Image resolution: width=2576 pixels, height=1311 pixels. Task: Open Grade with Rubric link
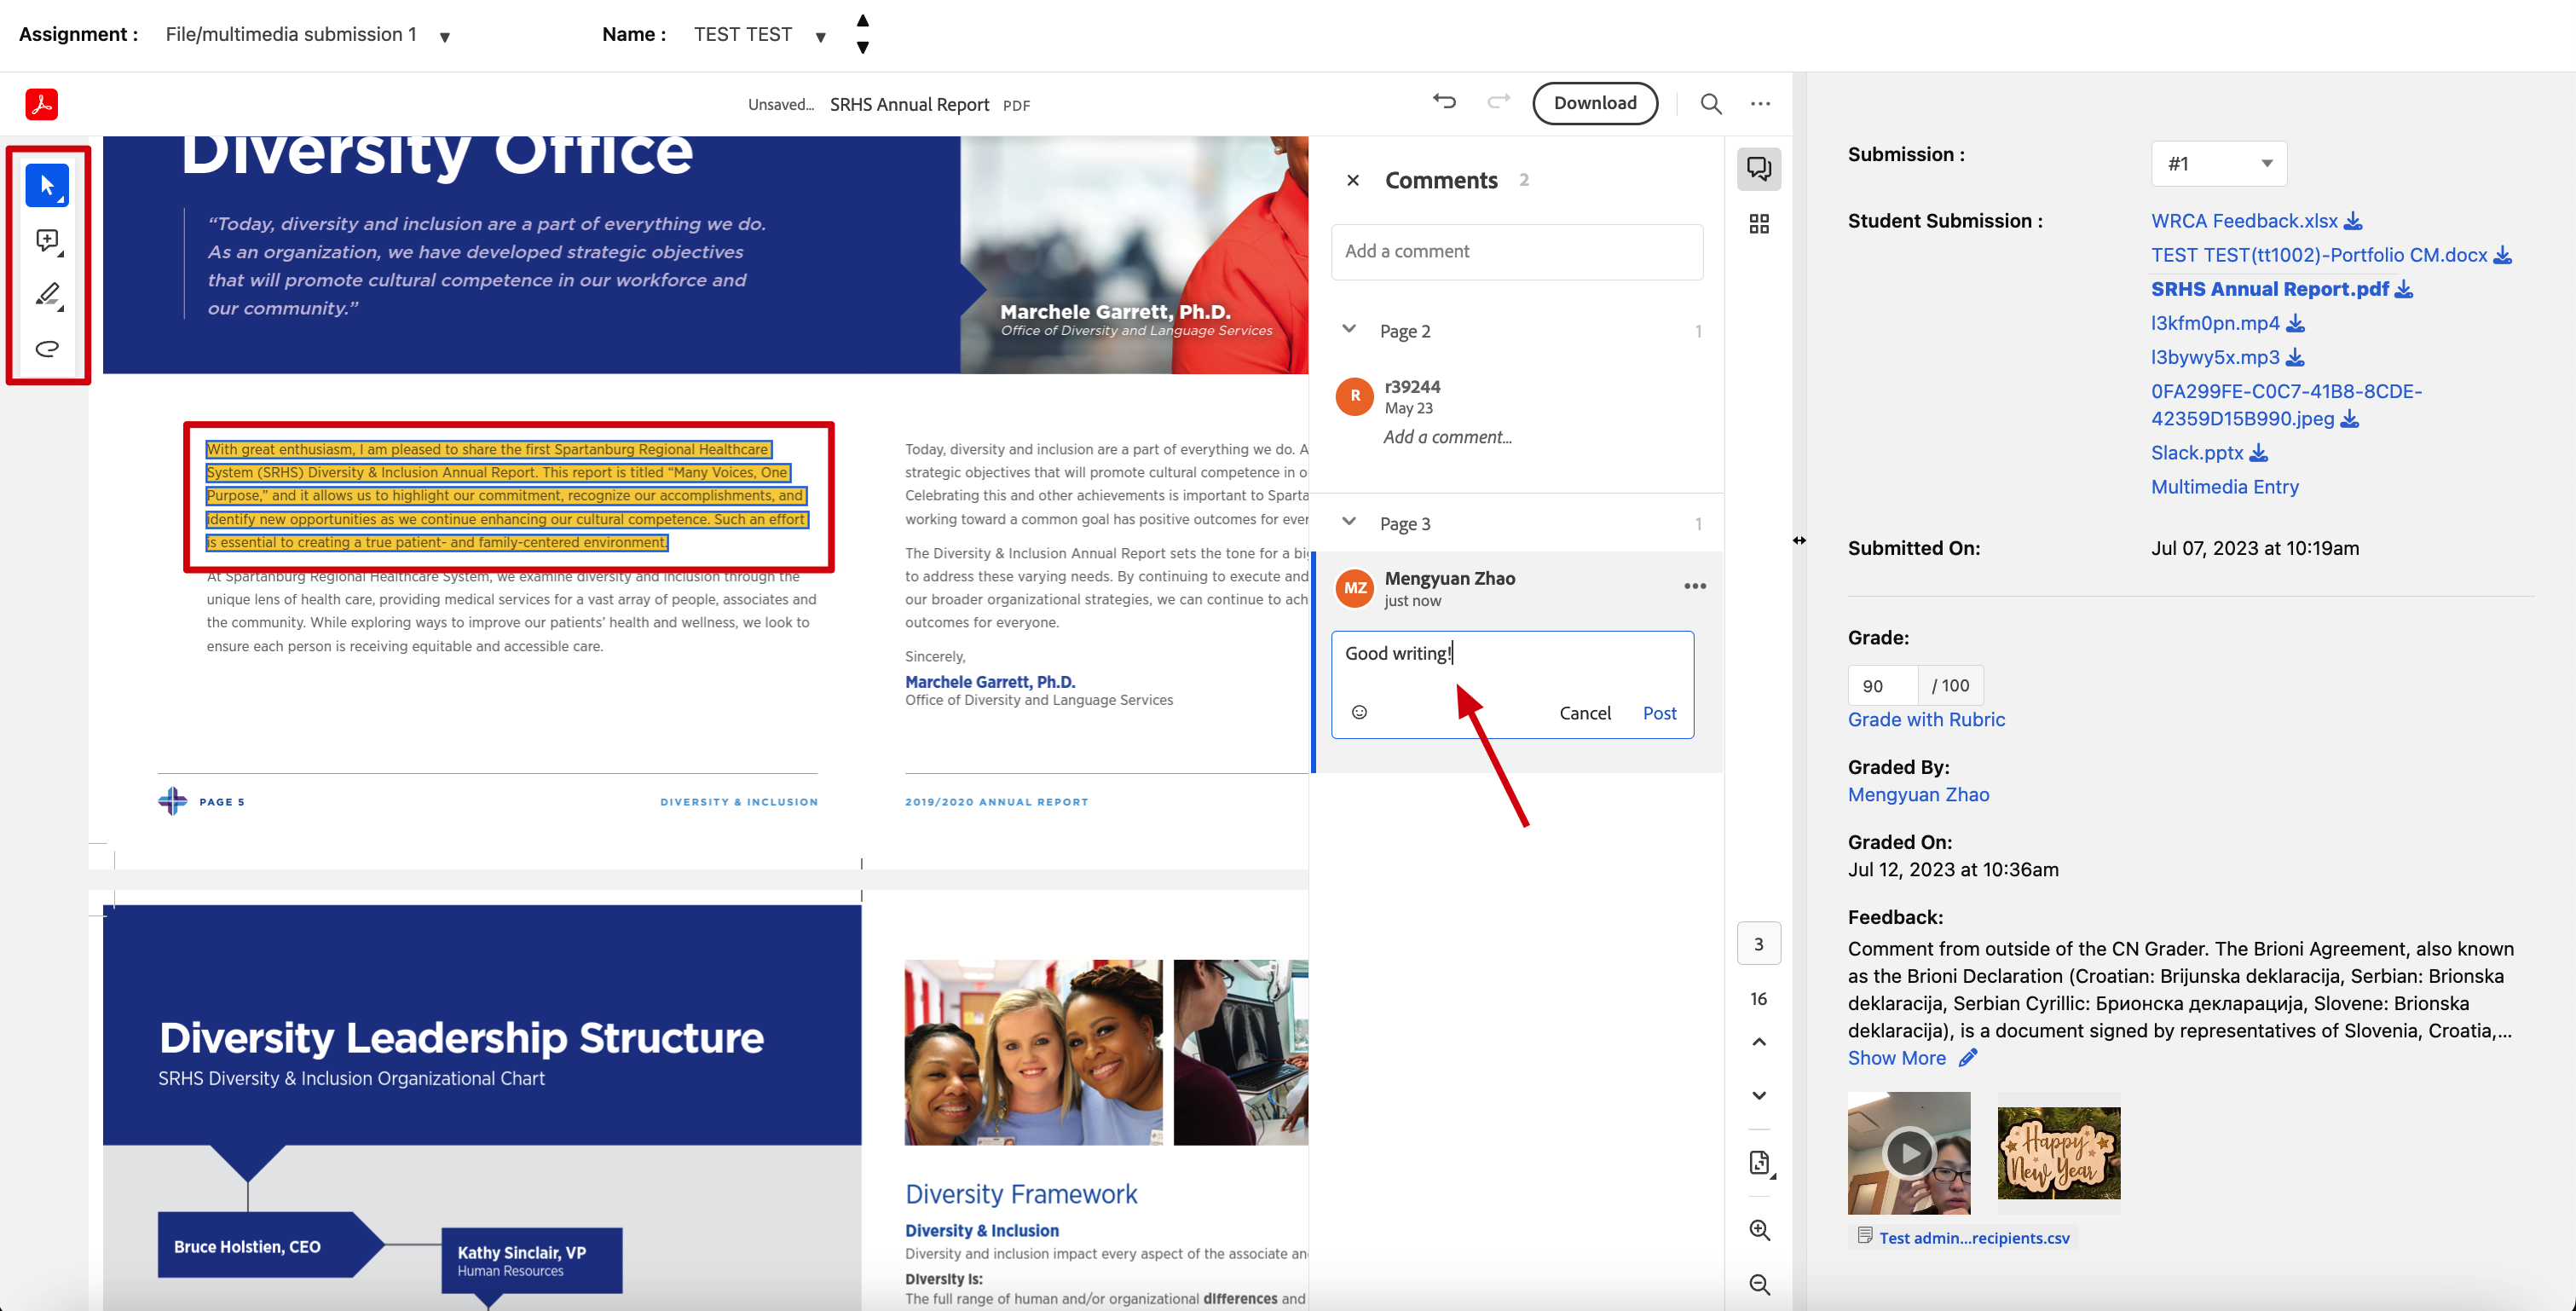[x=1926, y=719]
